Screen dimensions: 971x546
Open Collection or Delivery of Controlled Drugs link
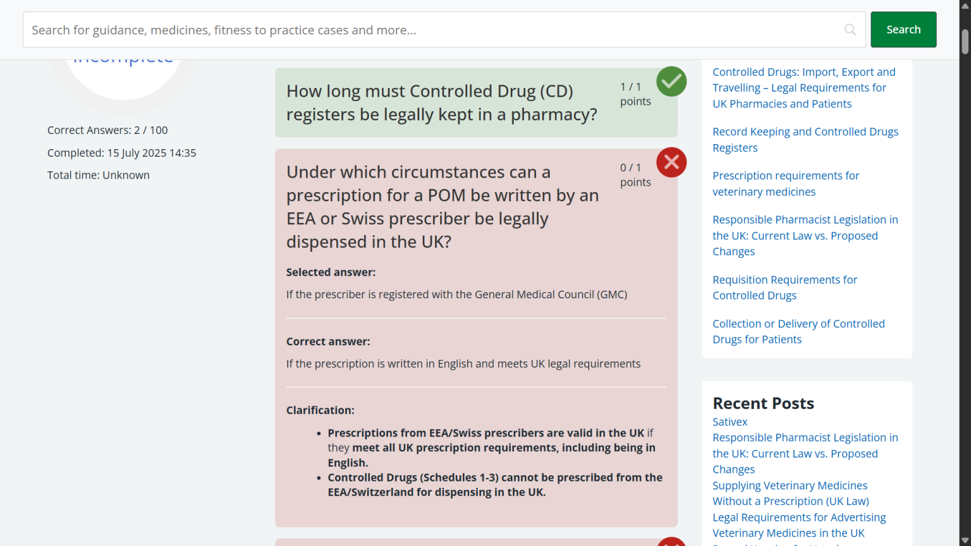coord(798,331)
